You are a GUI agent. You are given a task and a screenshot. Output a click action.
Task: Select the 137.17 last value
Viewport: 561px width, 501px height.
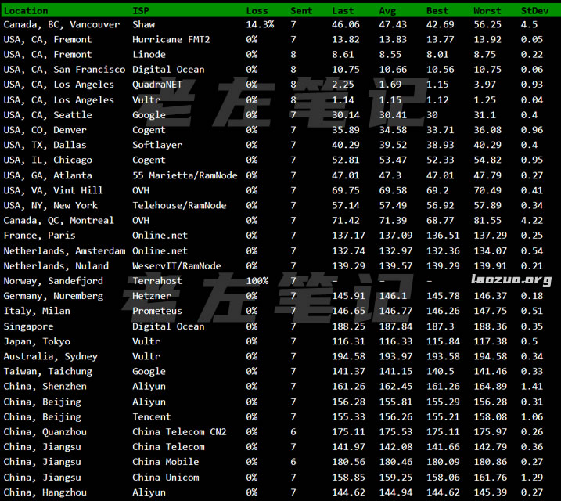[x=348, y=236]
